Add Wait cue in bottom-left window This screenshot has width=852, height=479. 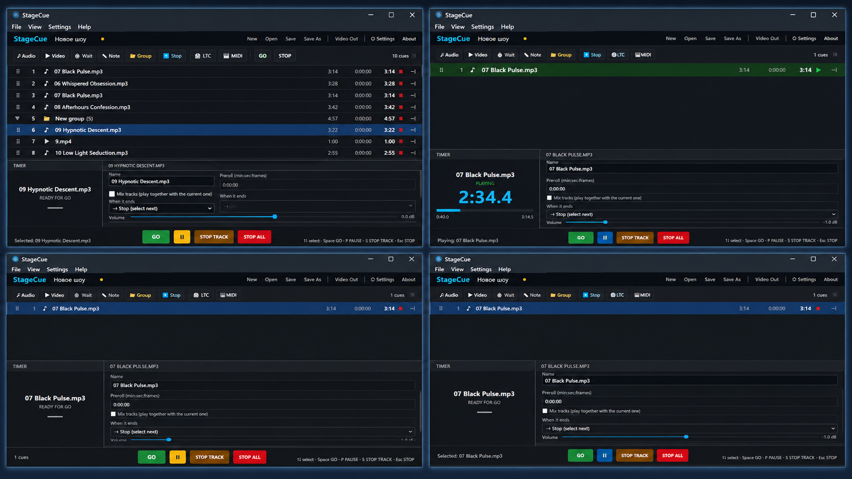click(x=83, y=295)
